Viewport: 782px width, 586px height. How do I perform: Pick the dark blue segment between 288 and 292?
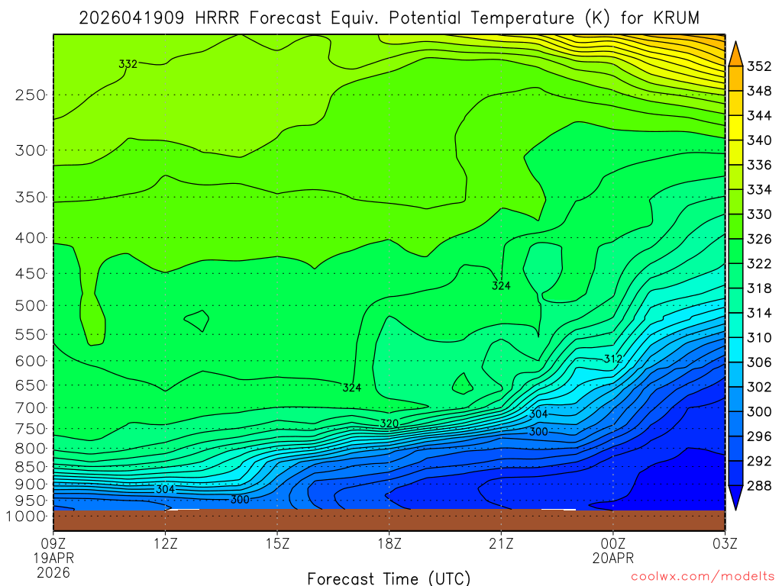point(735,473)
